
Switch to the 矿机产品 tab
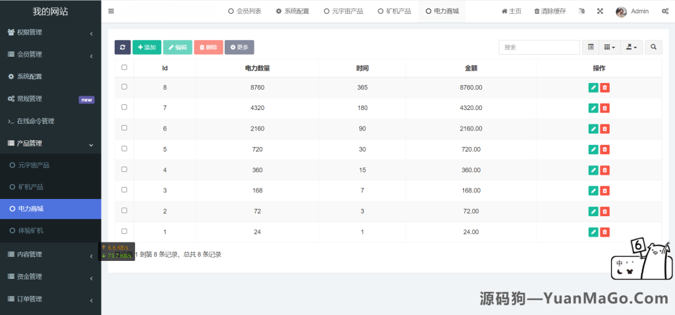pos(394,11)
